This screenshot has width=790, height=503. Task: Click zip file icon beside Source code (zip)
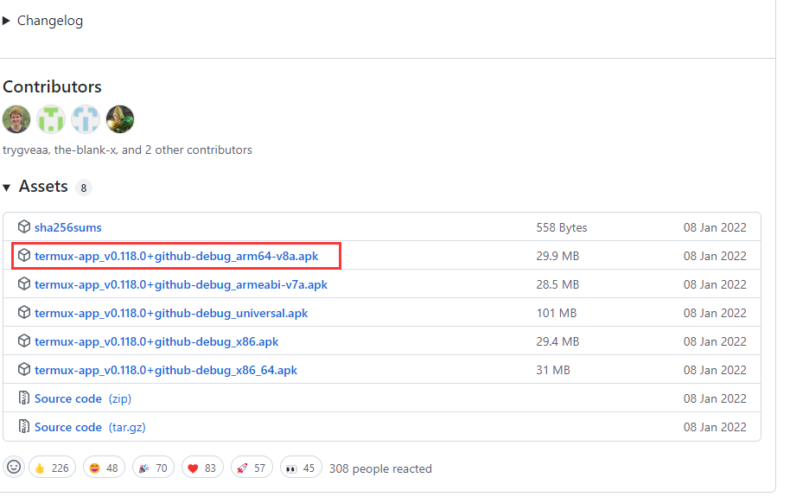23,398
